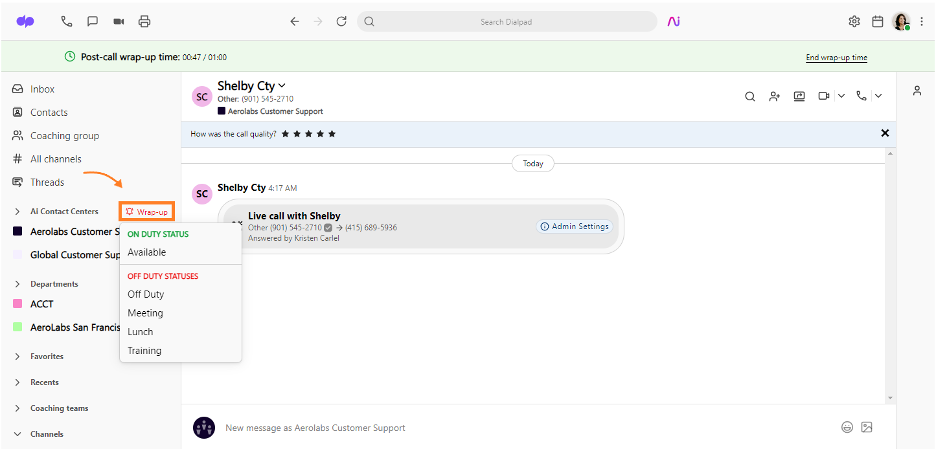
Task: Click the Search Dialpad field
Action: point(507,21)
